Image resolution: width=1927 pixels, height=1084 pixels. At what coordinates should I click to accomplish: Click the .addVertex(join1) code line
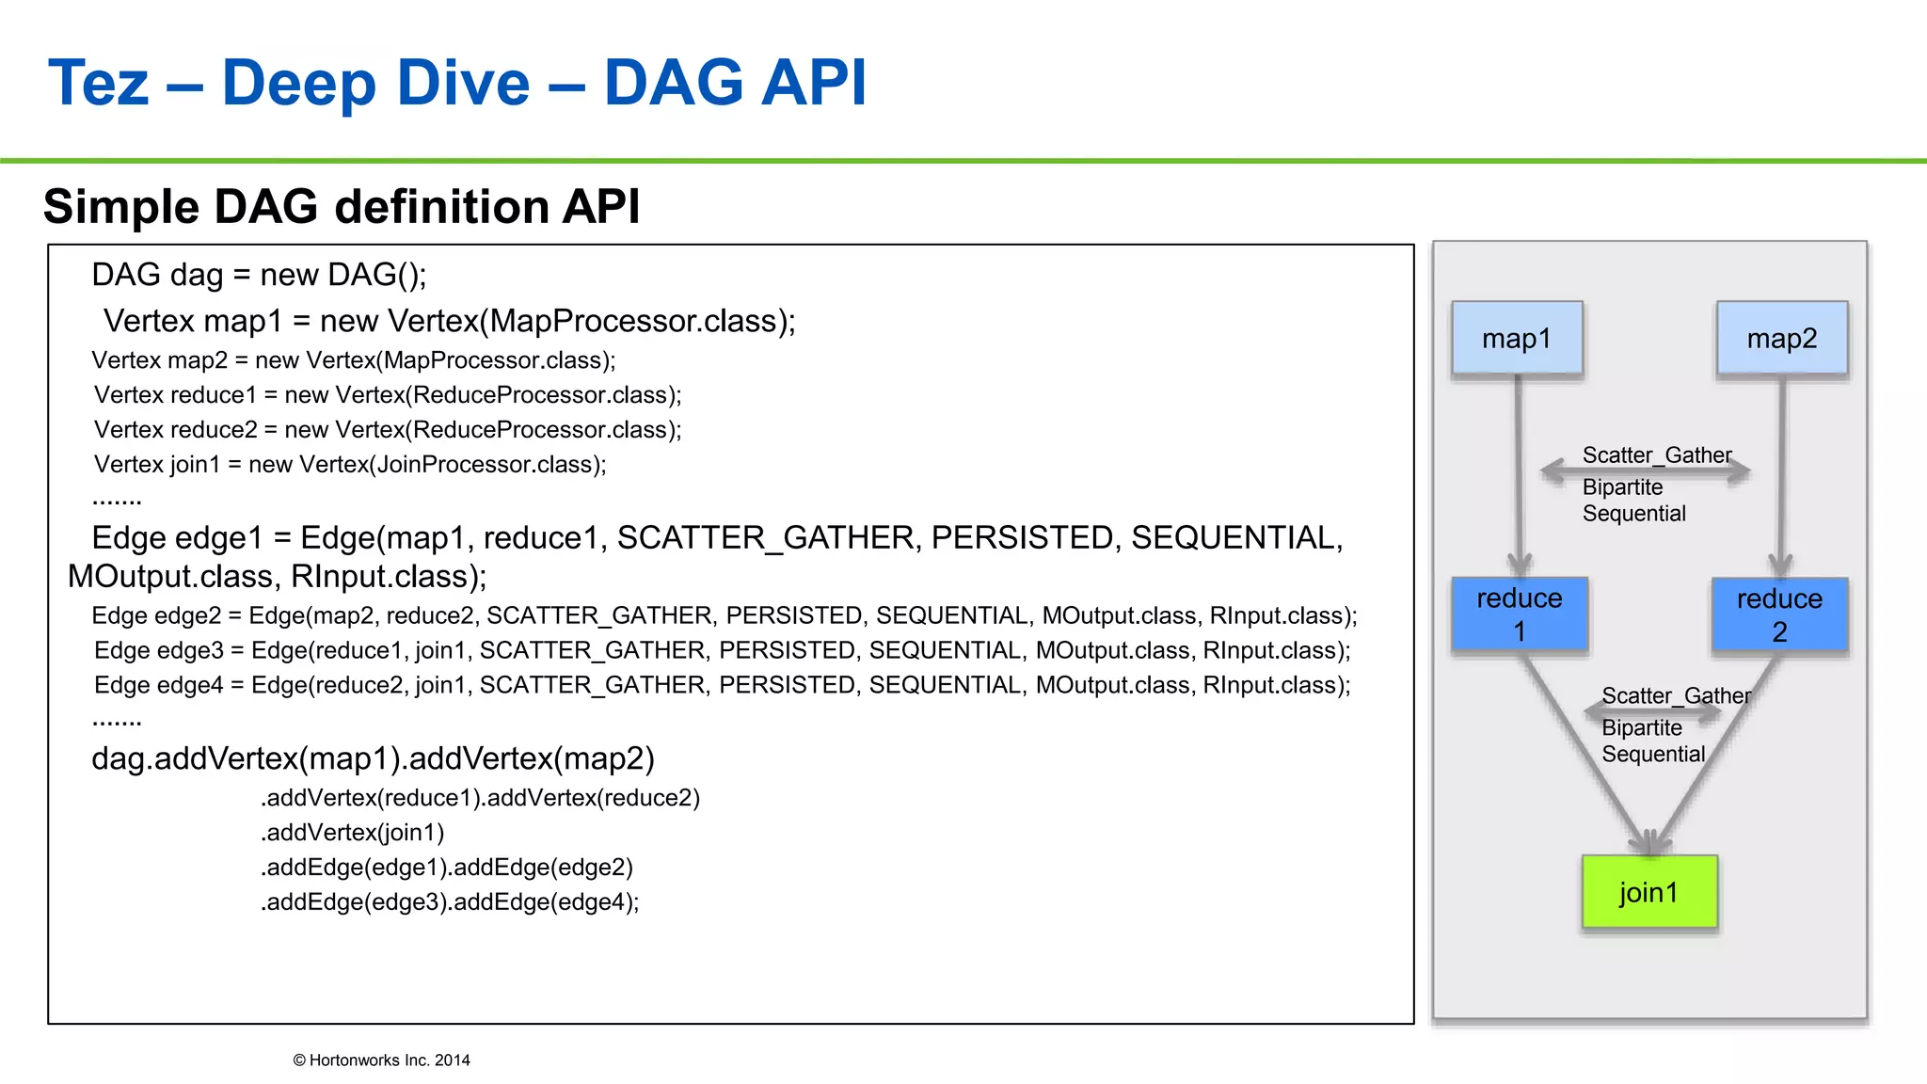coord(352,833)
